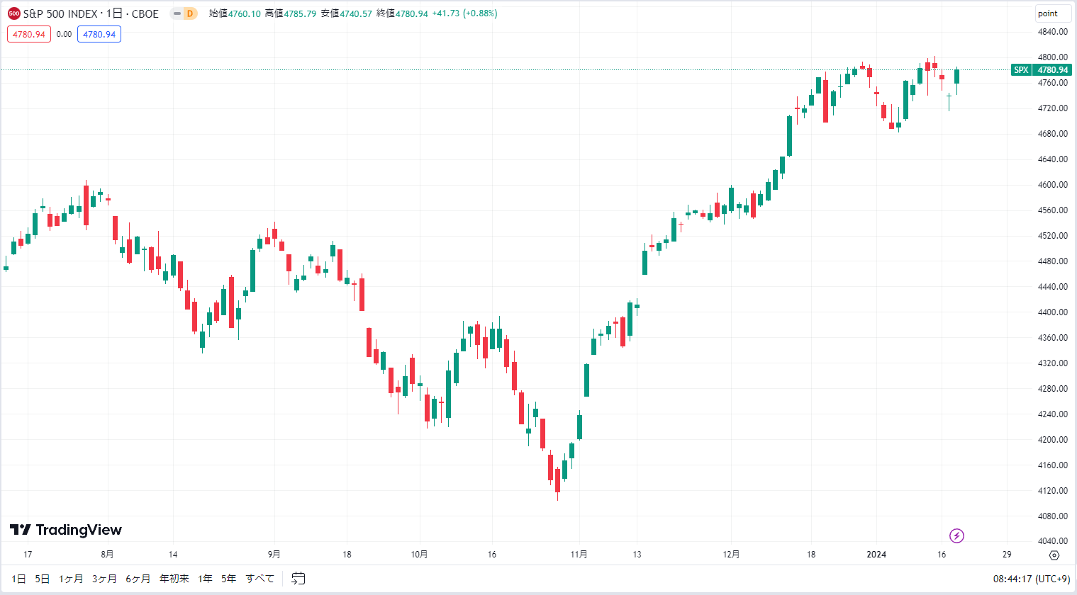Toggle the delayed data D indicator
The height and width of the screenshot is (595, 1077).
tap(189, 13)
